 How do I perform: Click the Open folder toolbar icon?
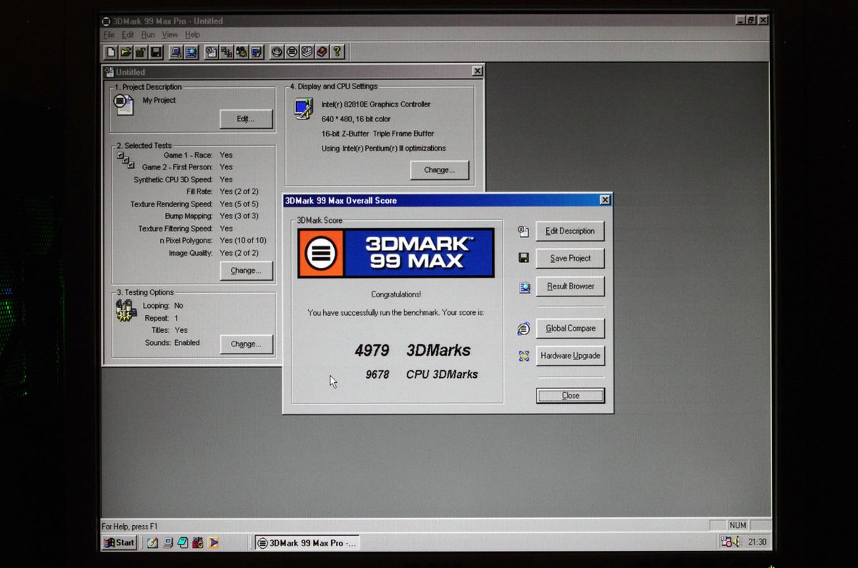click(x=125, y=52)
